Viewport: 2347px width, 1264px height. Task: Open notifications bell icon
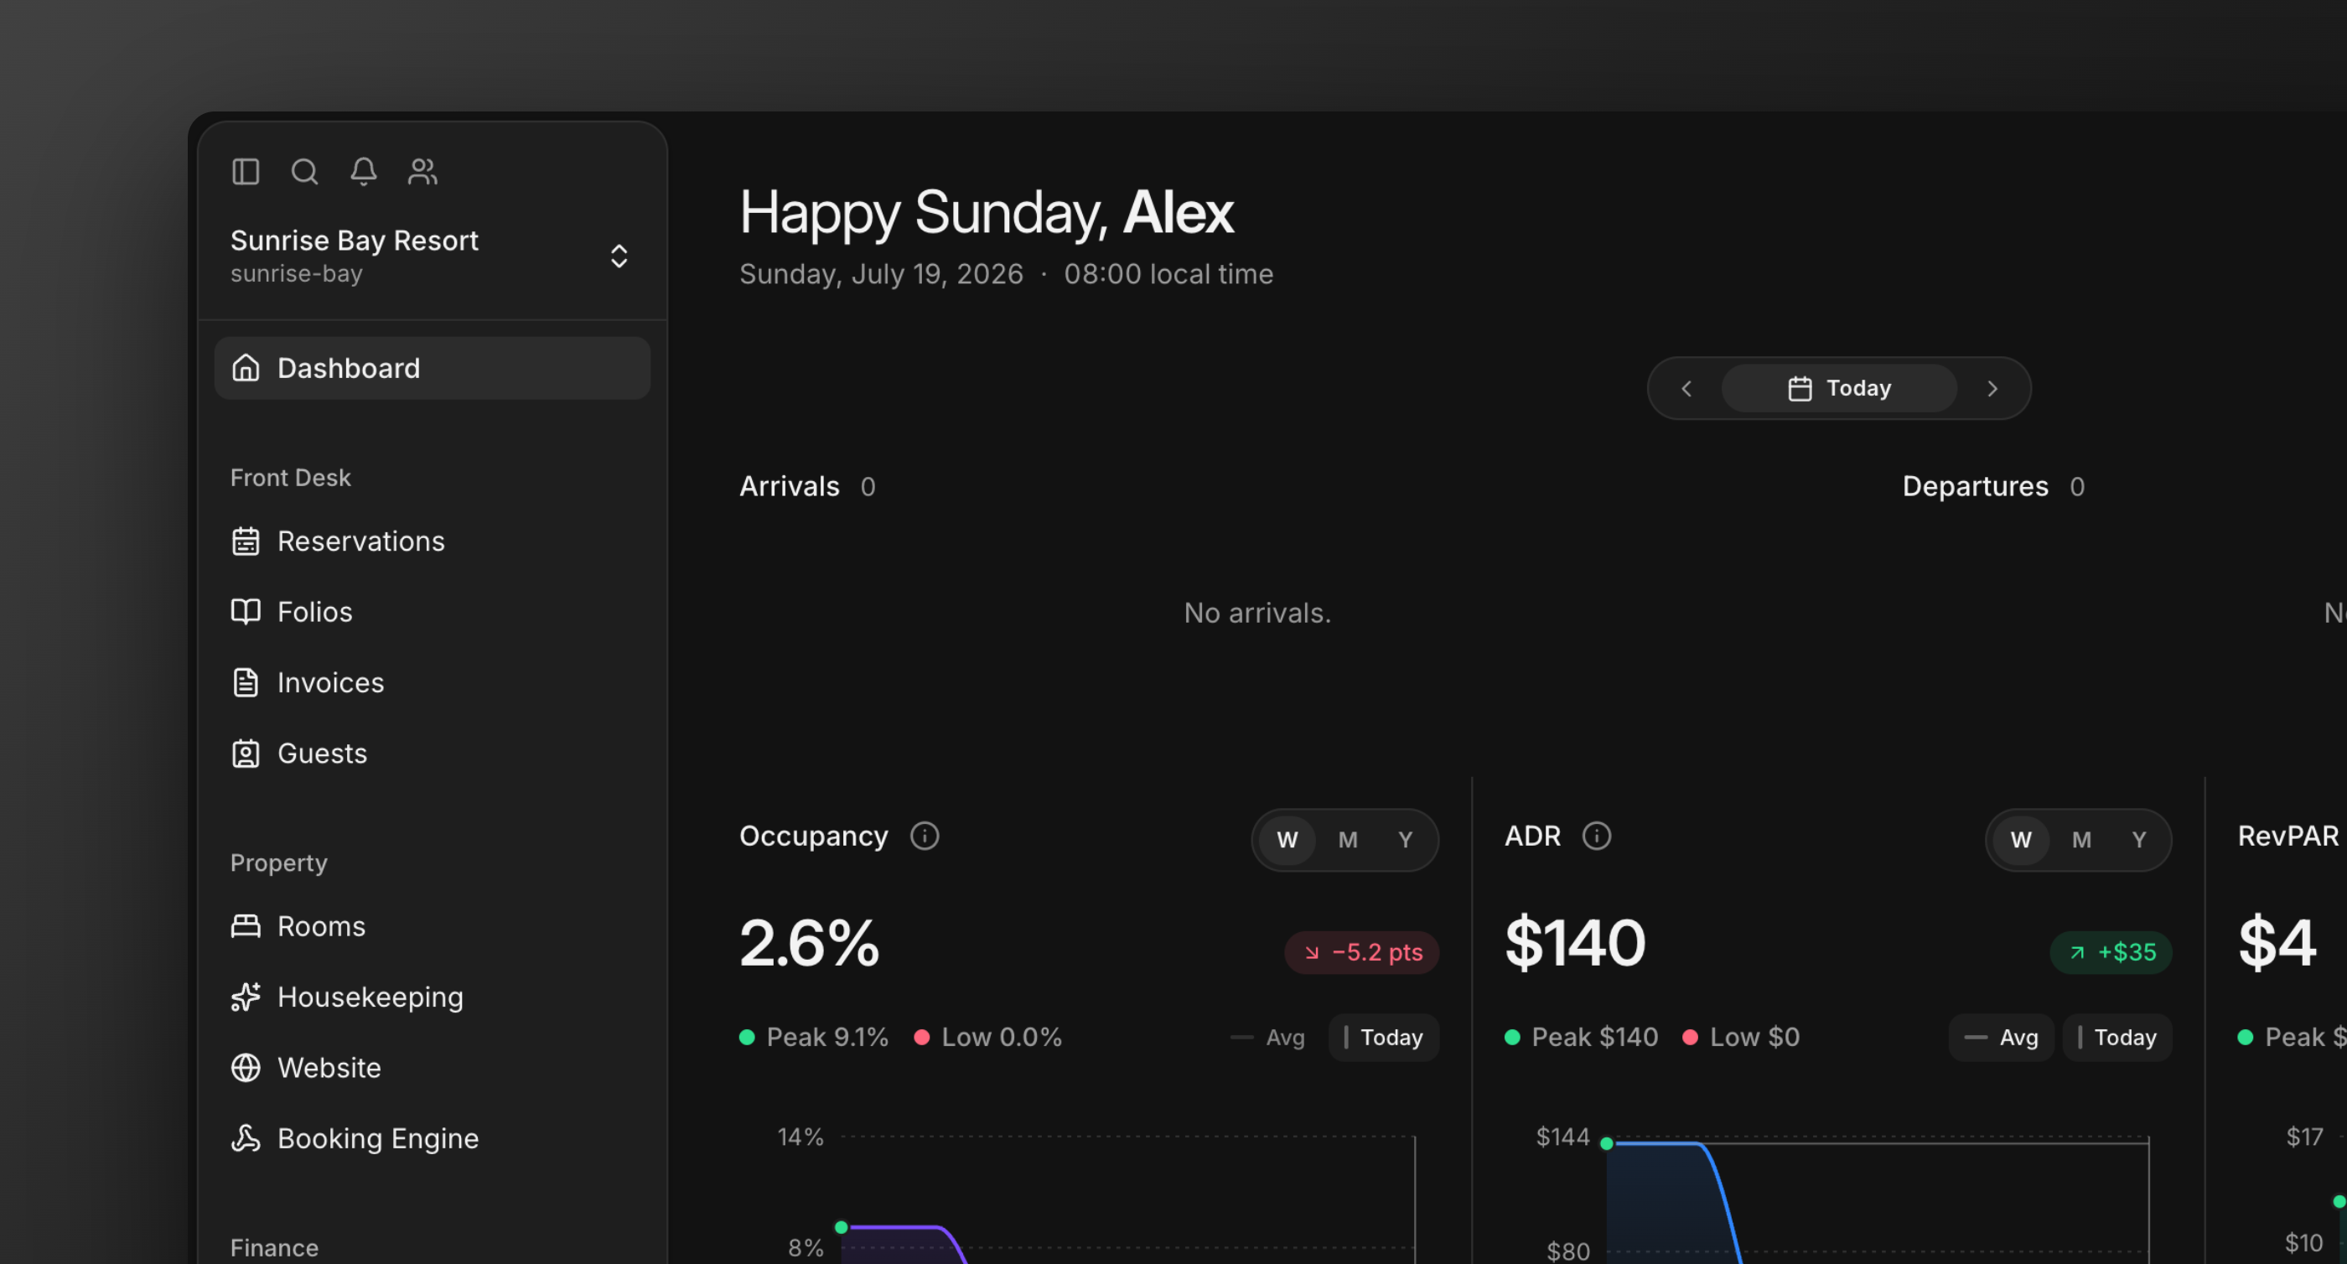coord(364,171)
